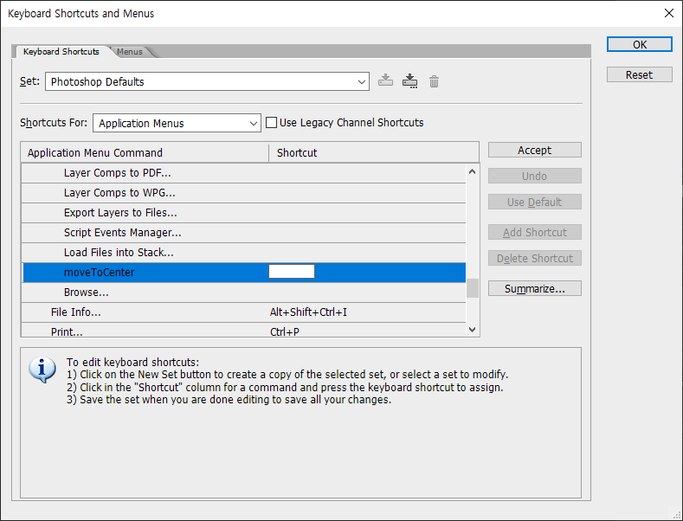Click the shortcut input field for moveToCenter

[292, 272]
